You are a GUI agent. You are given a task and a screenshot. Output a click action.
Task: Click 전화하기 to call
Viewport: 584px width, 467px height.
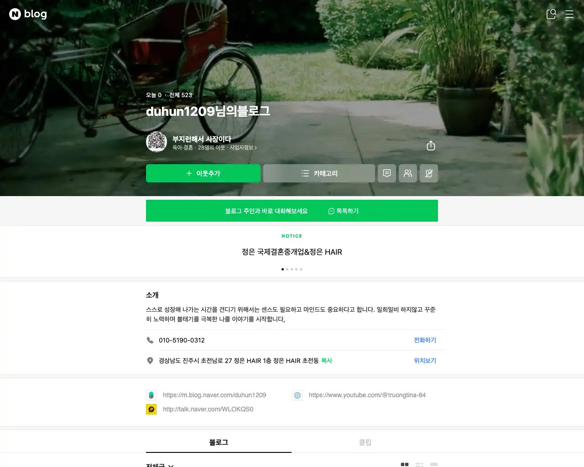coord(425,340)
